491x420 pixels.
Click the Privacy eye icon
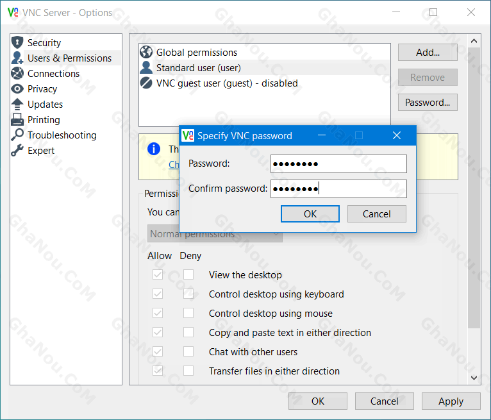pyautogui.click(x=17, y=89)
